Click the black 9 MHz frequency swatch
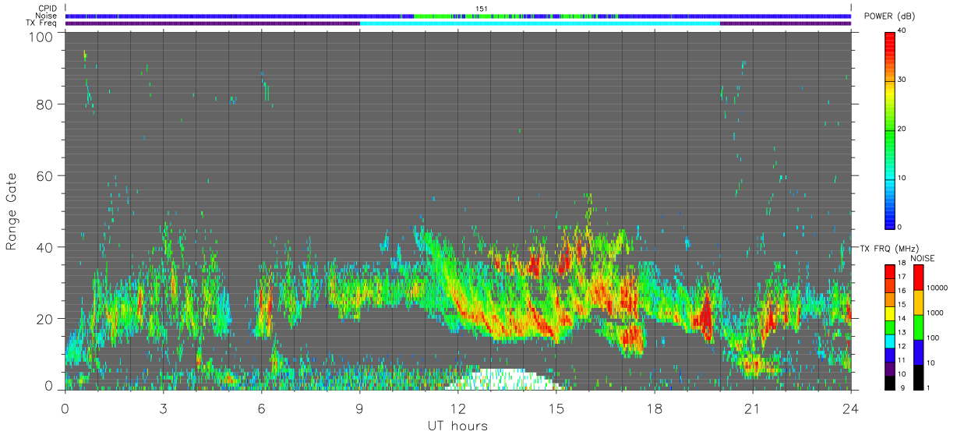Viewport: 957px width, 442px height. 890,383
